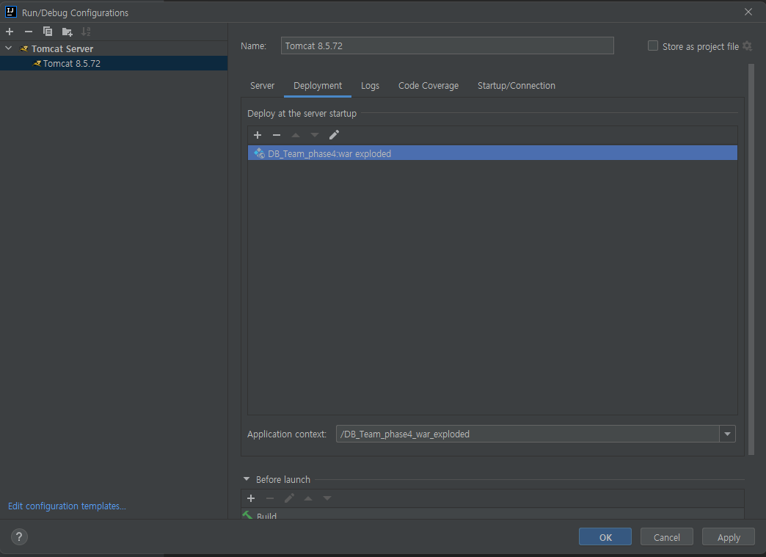The width and height of the screenshot is (766, 557).
Task: Click the Cancel button
Action: 667,537
